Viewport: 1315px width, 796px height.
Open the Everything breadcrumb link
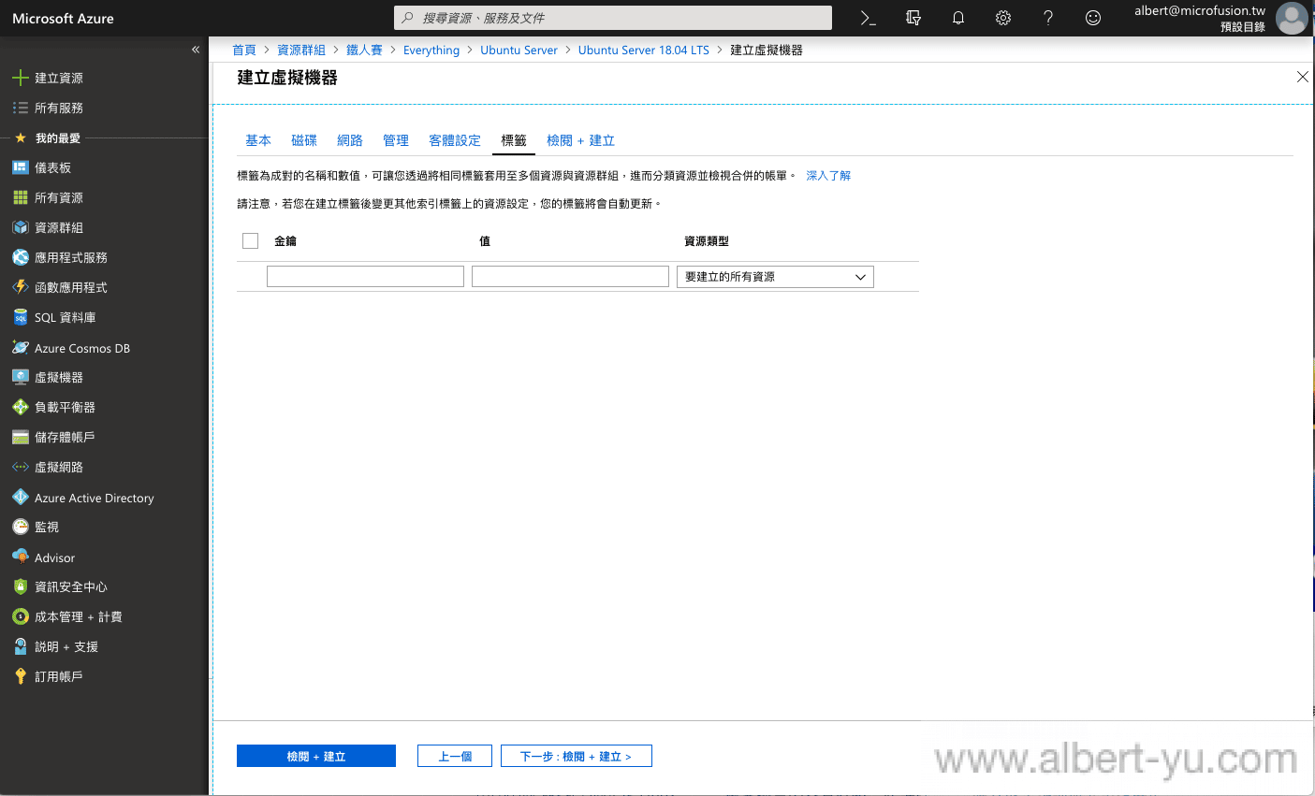[x=431, y=50]
